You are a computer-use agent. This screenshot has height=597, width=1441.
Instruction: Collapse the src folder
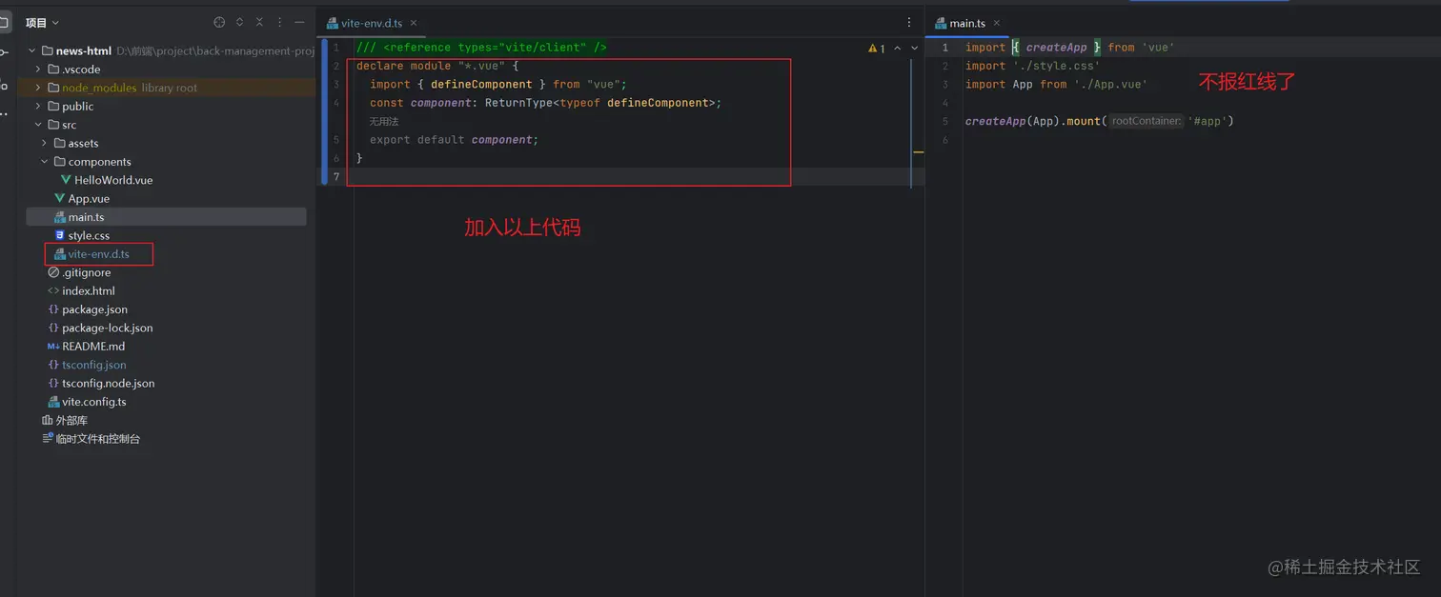click(38, 125)
